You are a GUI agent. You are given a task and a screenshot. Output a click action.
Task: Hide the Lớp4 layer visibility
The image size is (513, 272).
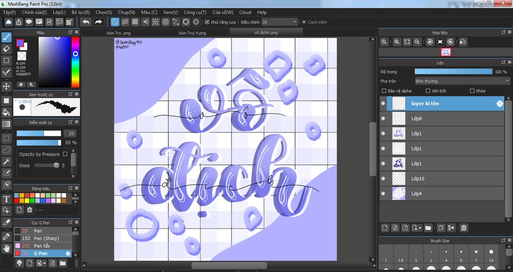click(383, 194)
